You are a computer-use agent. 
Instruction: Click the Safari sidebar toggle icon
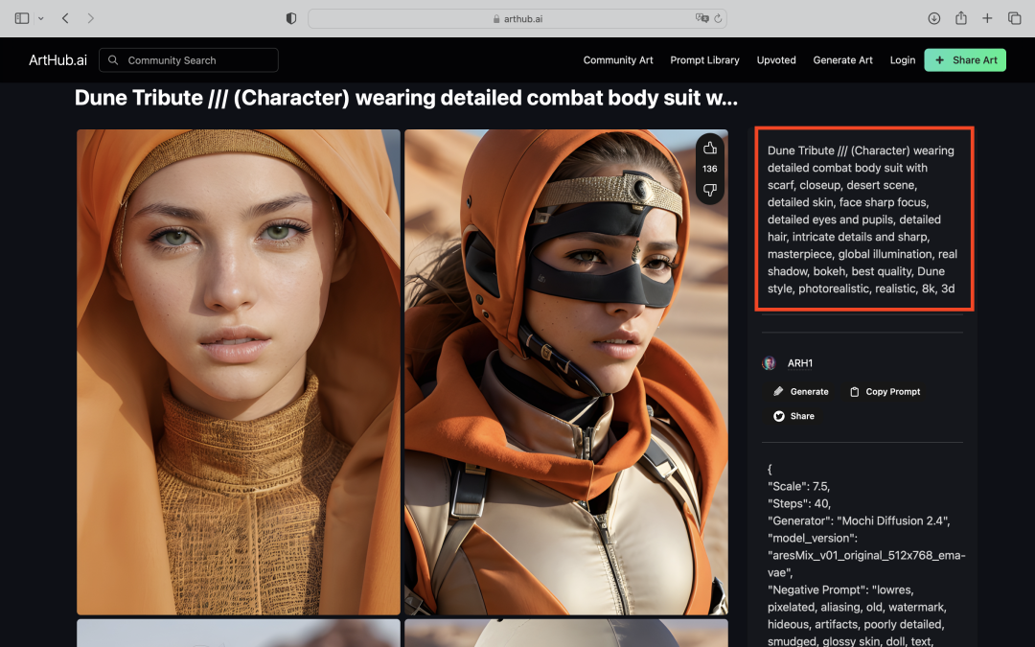22,18
